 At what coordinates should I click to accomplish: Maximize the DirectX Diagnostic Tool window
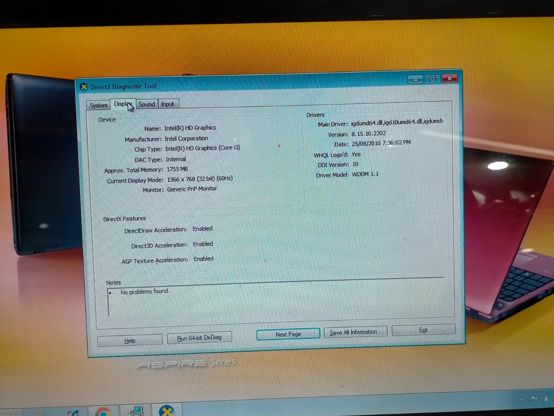[x=432, y=79]
